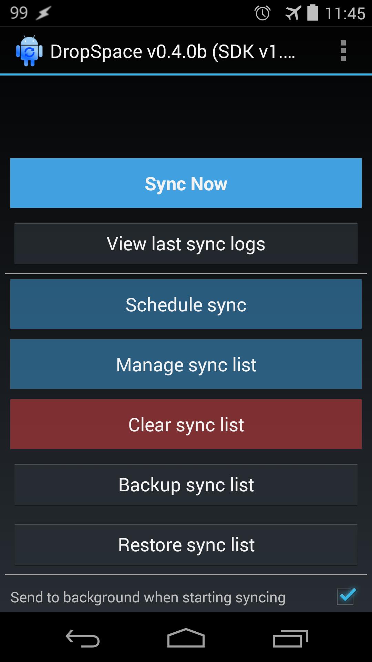The width and height of the screenshot is (372, 662).
Task: Tap the 11:45 clock in status bar
Action: click(345, 14)
